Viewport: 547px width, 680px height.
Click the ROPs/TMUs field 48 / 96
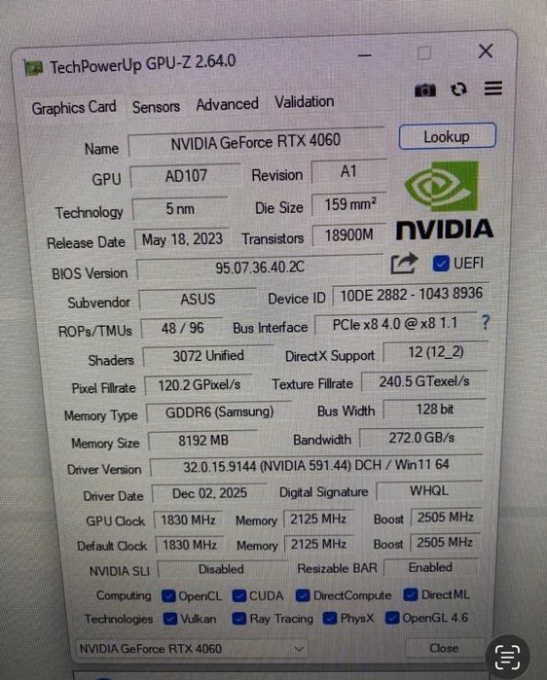tap(182, 328)
